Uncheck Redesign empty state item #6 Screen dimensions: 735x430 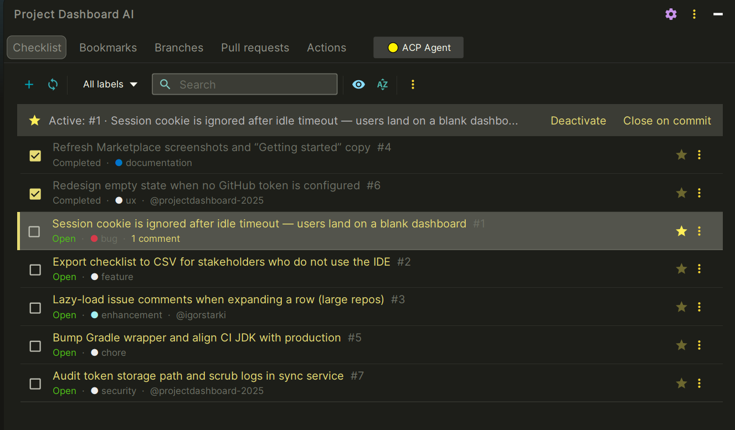[x=35, y=194]
